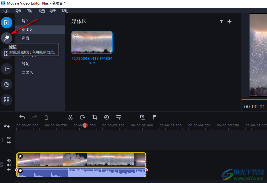Select 导入 in the side list
267x183 pixels.
pyautogui.click(x=40, y=21)
